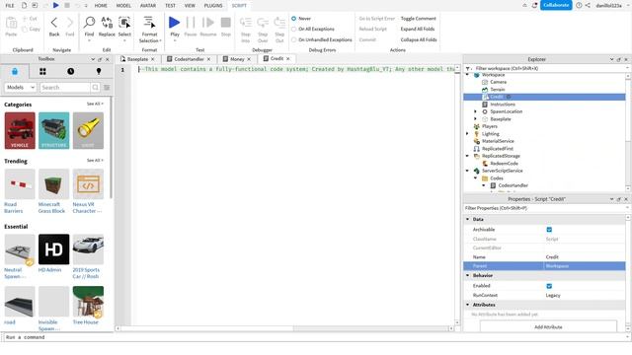Pick the 2019 Sports Car model

88,249
